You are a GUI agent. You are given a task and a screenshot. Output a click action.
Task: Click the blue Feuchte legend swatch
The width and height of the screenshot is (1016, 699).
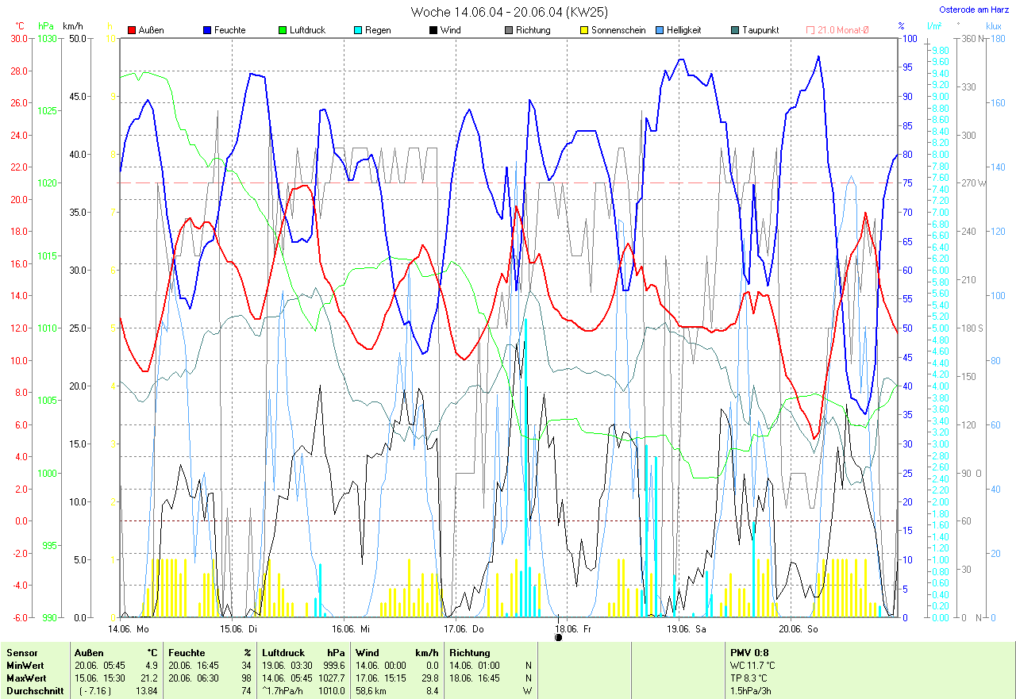(x=207, y=30)
